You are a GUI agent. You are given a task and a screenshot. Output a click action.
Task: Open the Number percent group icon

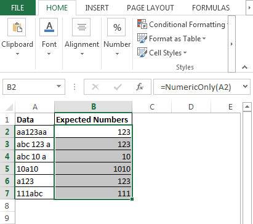point(116,27)
